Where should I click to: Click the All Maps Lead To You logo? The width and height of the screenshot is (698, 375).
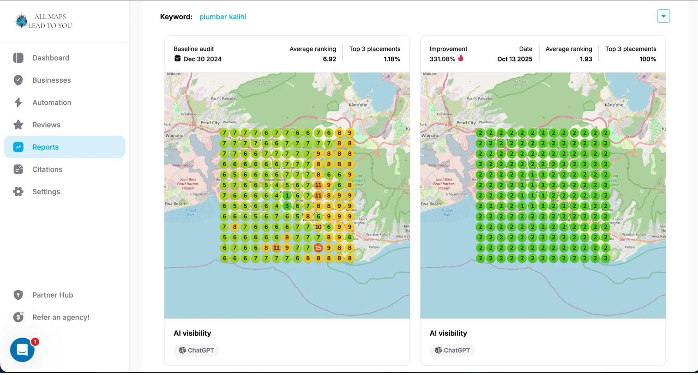[x=44, y=21]
